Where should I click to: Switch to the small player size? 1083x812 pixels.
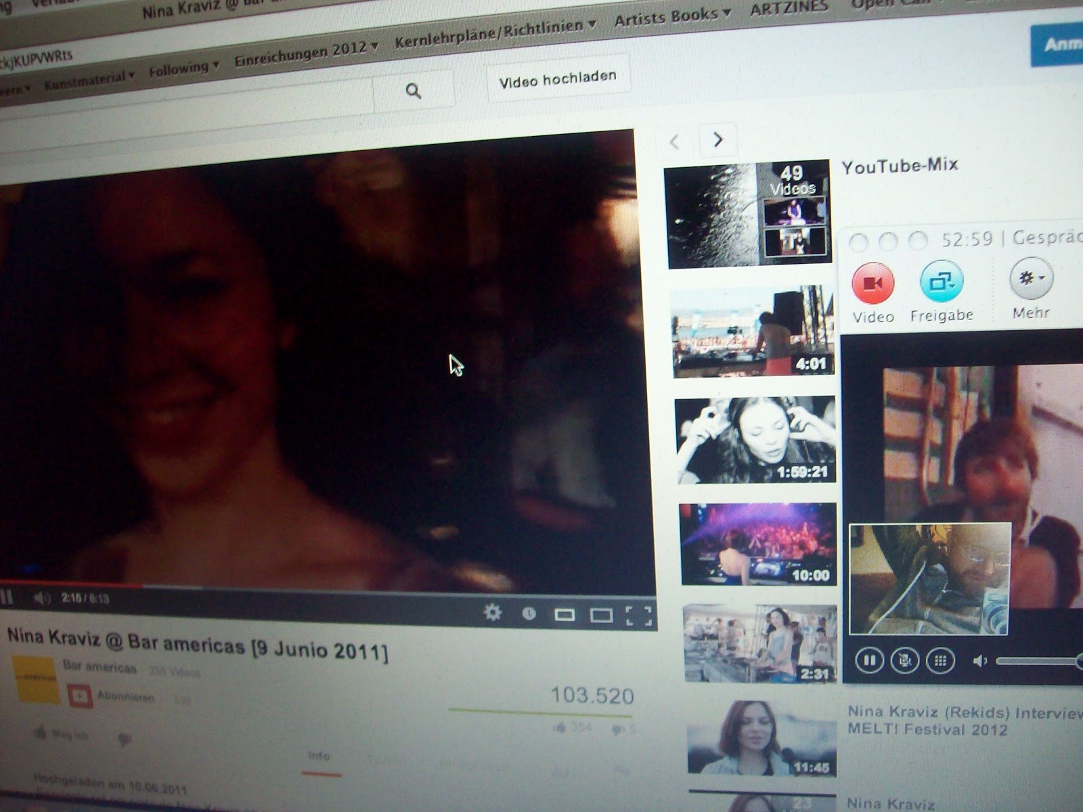coord(565,614)
